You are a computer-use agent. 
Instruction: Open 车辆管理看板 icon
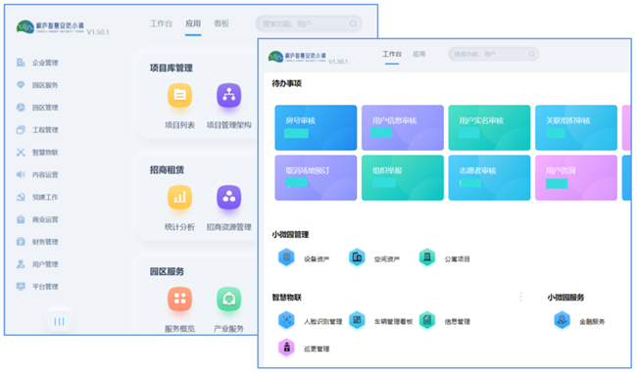click(x=357, y=320)
